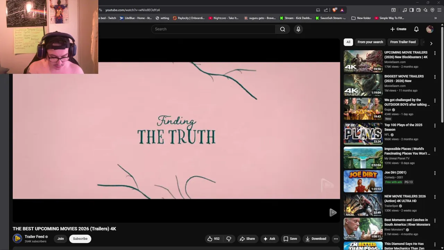Show hidden bookmarks with double chevron
Image resolution: width=444 pixels, height=250 pixels.
coord(436,18)
